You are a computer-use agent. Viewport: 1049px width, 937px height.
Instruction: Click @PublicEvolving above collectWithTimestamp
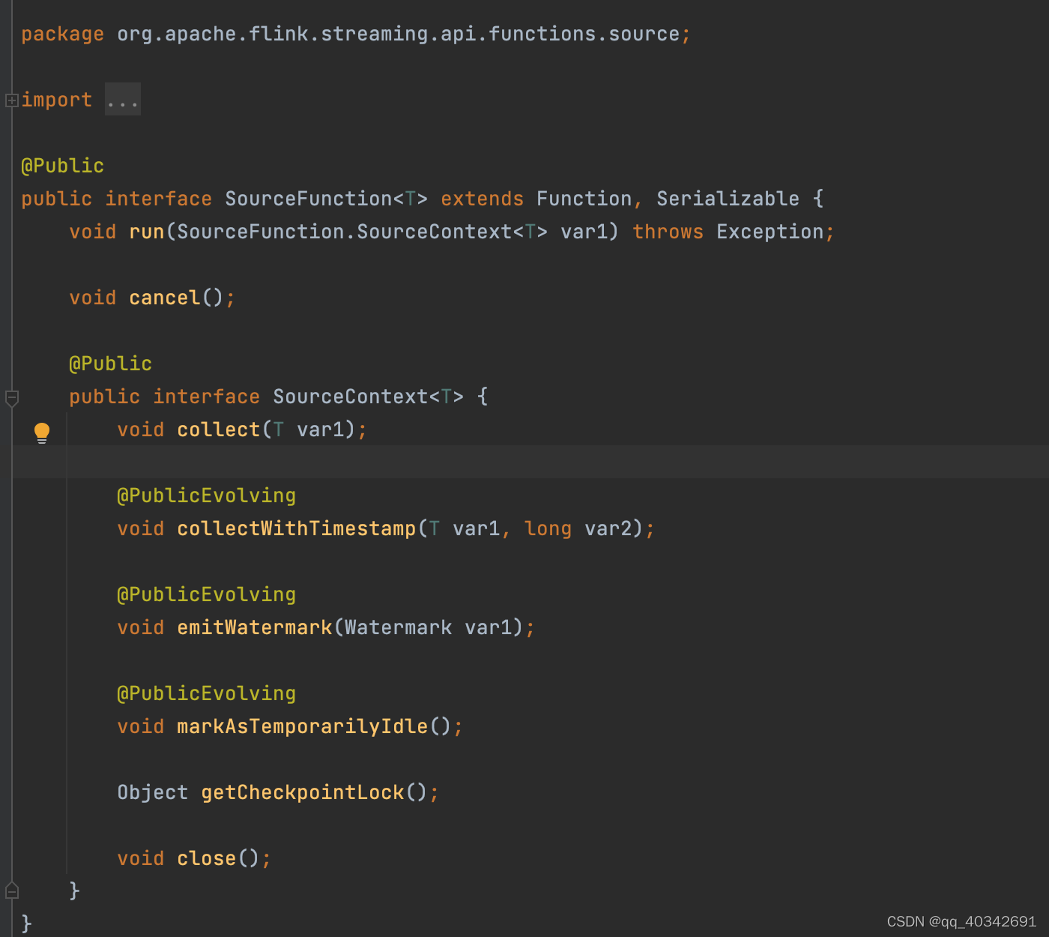[207, 495]
